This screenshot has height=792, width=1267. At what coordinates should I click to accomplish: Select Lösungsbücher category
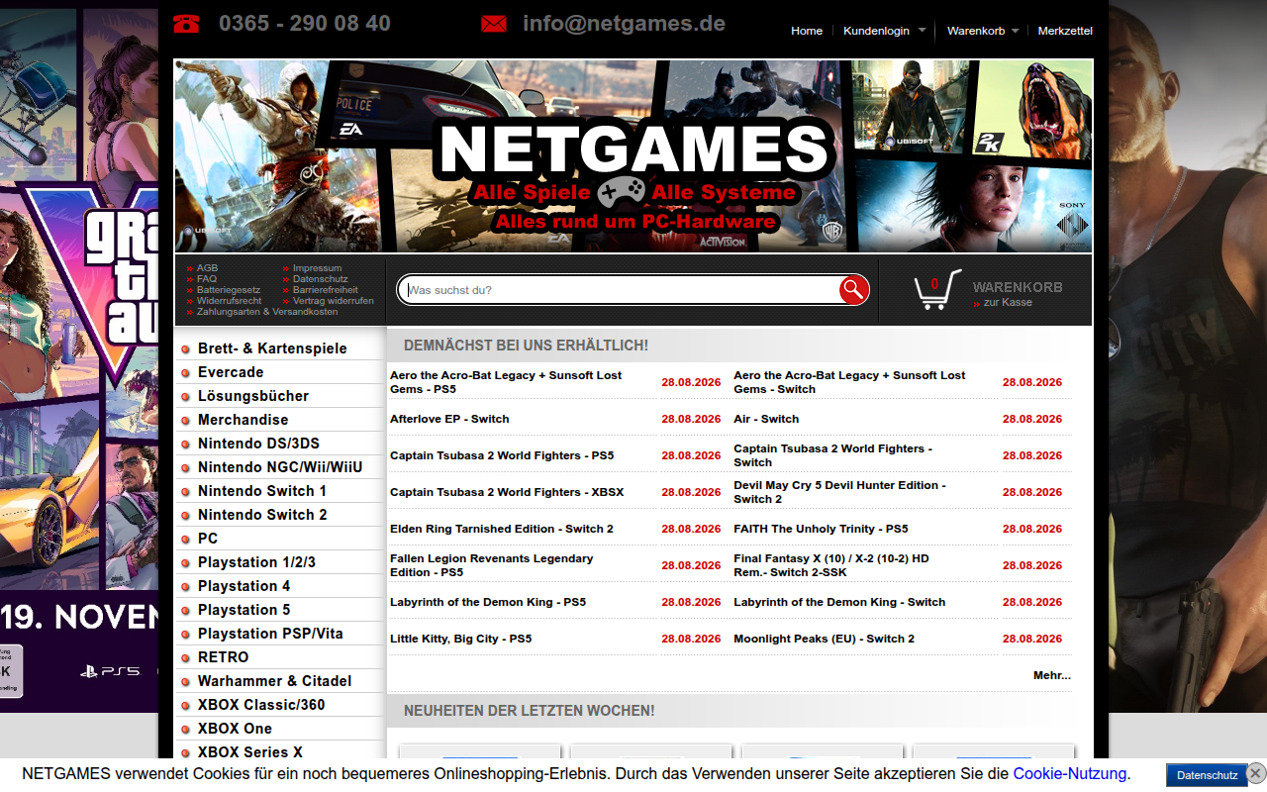[253, 396]
